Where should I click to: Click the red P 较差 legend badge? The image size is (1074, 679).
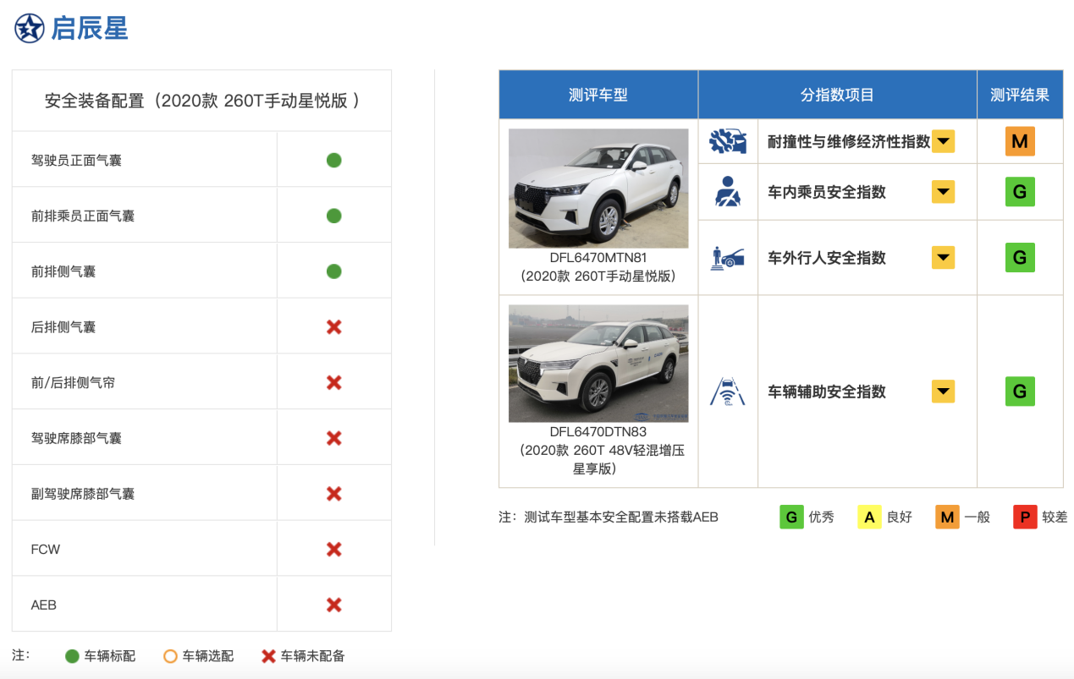click(1025, 517)
